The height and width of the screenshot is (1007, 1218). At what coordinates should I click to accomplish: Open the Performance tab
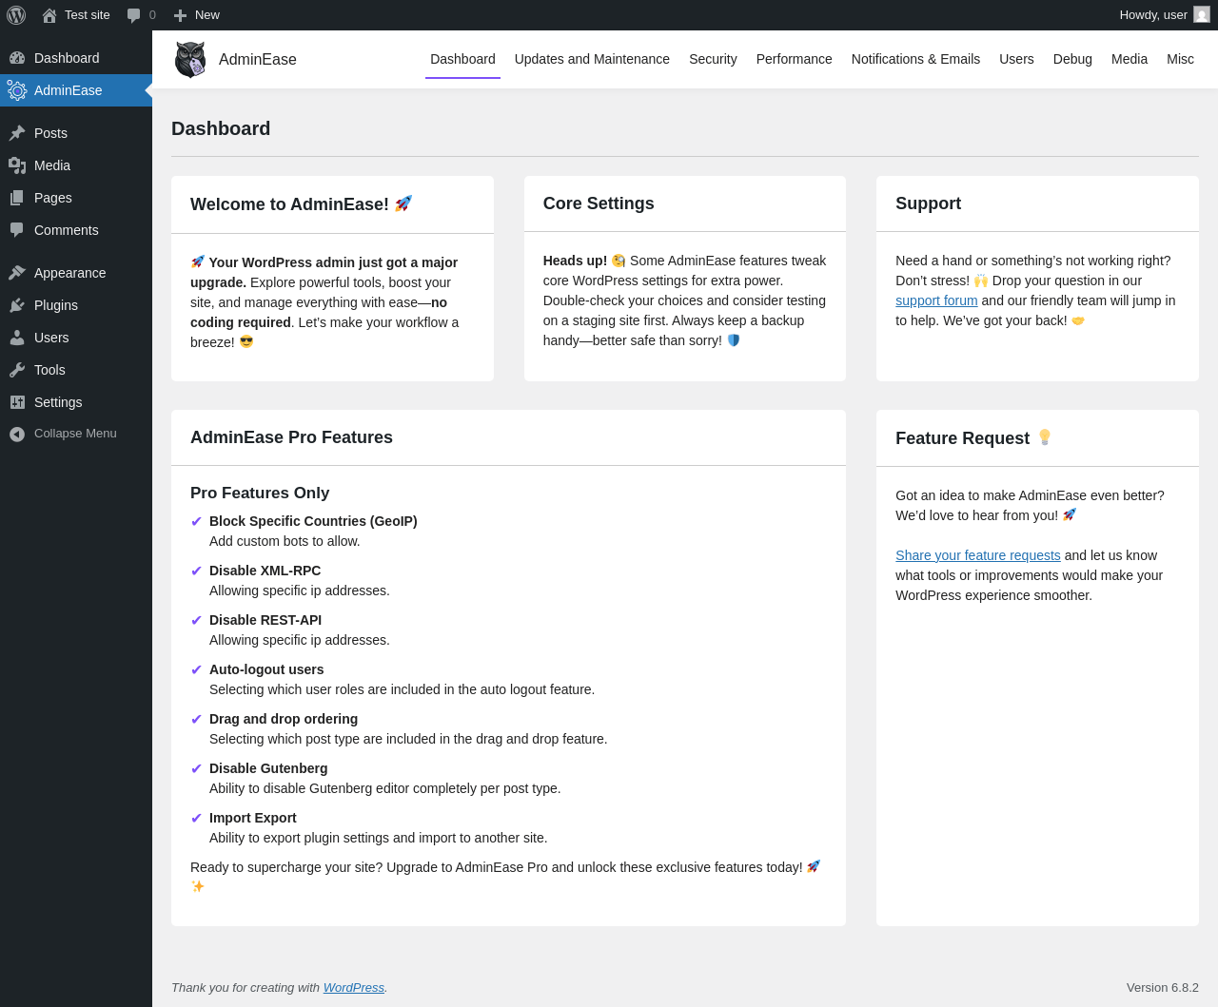795,59
